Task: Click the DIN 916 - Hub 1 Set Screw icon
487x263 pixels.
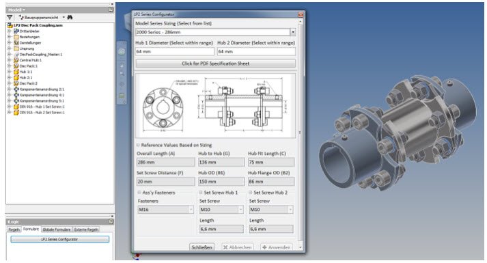Action: [x=16, y=107]
